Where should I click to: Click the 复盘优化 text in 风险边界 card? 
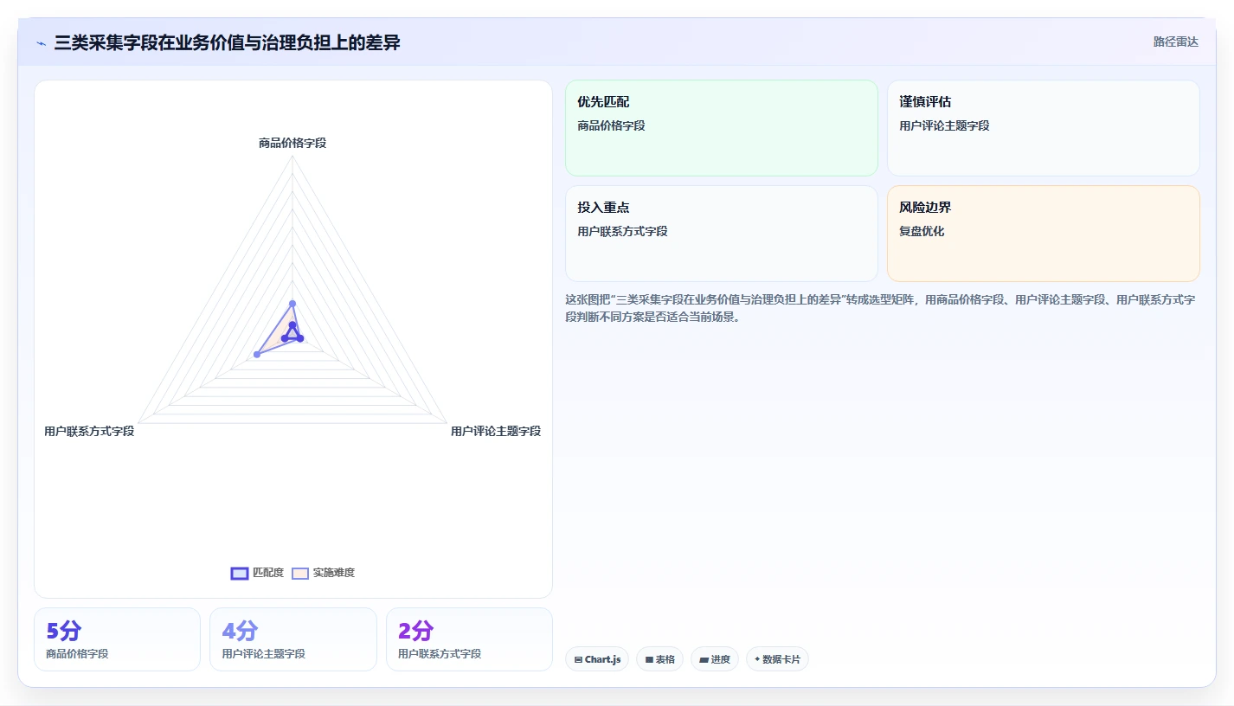pos(922,231)
